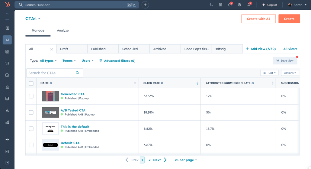Screen dimensions: 311x169
Task: Click info icon next to CLICK RATE header
Action: click(162, 83)
